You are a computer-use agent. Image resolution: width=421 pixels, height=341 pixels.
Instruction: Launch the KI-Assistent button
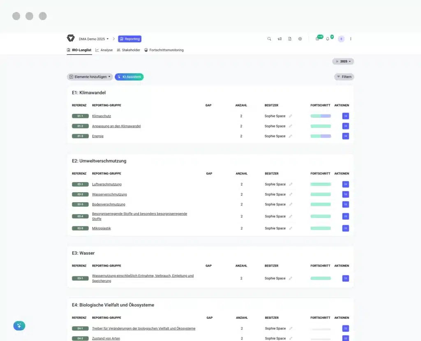point(129,77)
